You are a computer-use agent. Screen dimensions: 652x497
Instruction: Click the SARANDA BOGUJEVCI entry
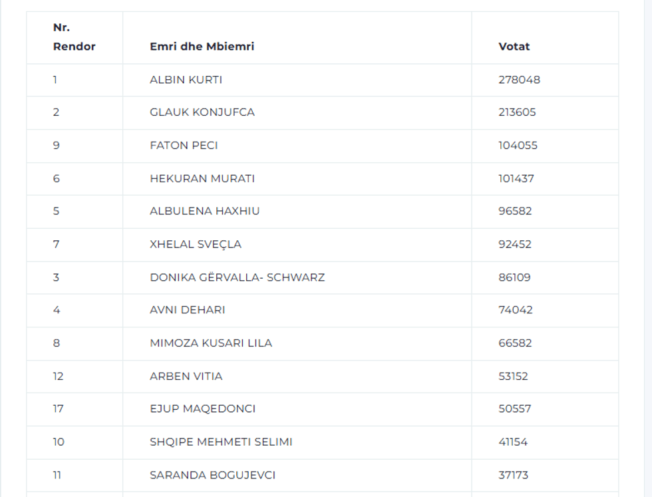click(212, 475)
